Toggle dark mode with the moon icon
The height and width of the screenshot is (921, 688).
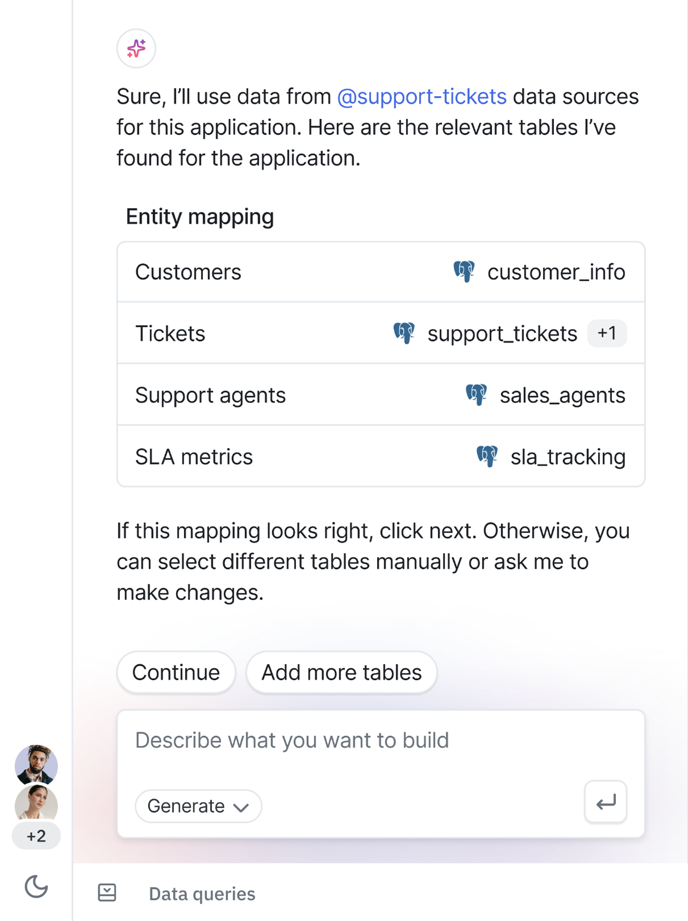pos(36,887)
